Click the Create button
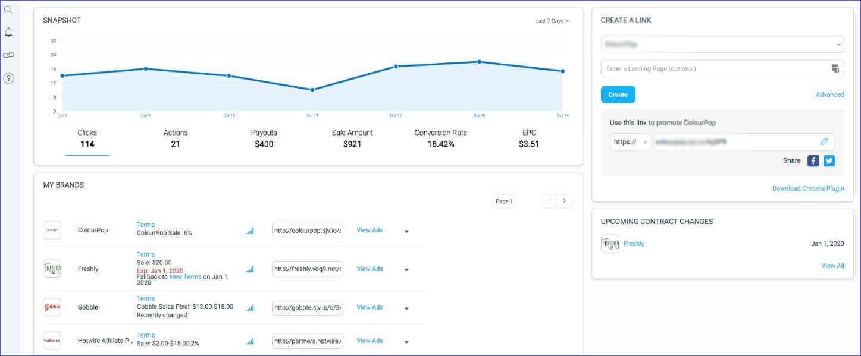Screen dimensions: 861x356 pos(618,94)
